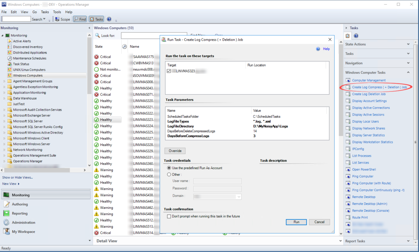This screenshot has width=419, height=252.
Task: Select the Other credentials radio button
Action: pyautogui.click(x=169, y=175)
